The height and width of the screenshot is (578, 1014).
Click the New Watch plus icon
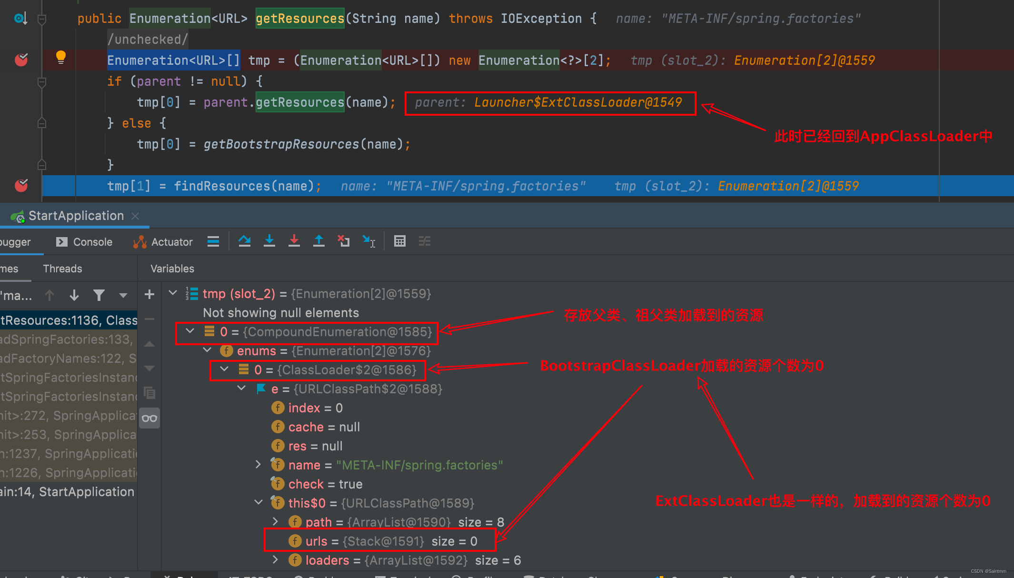[149, 295]
